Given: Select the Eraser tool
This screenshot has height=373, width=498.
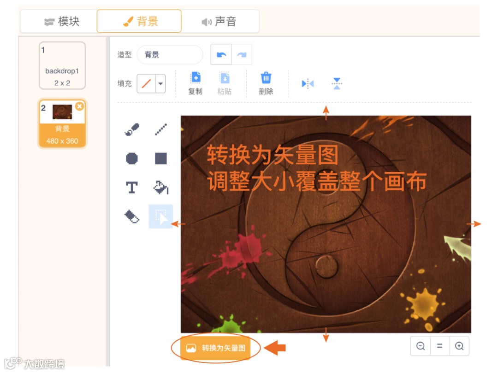Looking at the screenshot, I should [132, 217].
